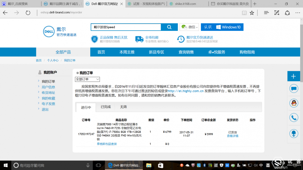The height and width of the screenshot is (170, 303).
Task: Switch to the 已完成 orders tab
Action: [x=106, y=107]
